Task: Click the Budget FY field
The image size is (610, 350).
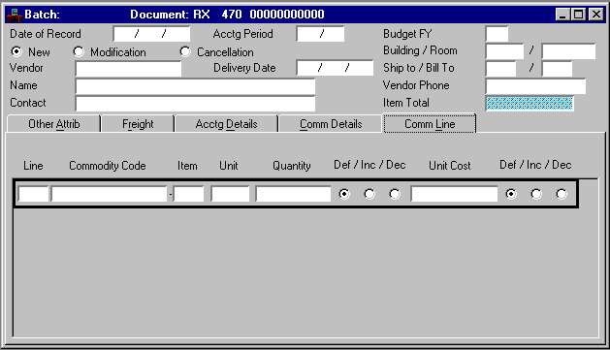Action: tap(497, 34)
